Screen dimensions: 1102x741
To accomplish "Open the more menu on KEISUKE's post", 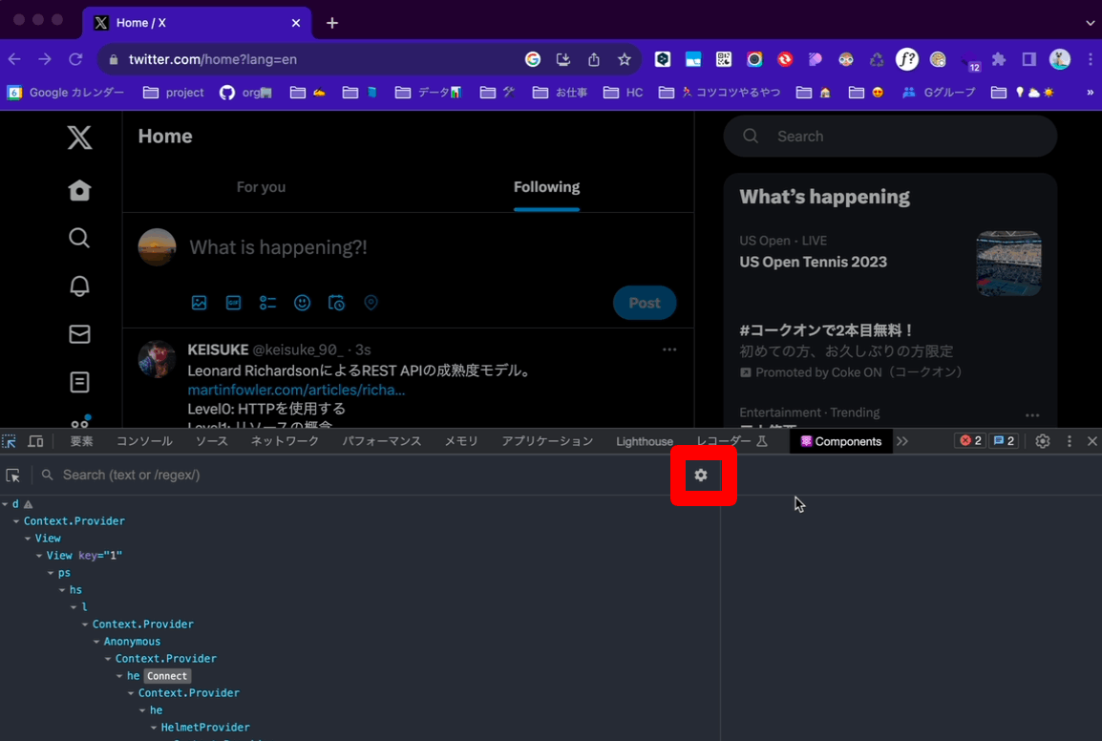I will click(x=669, y=350).
